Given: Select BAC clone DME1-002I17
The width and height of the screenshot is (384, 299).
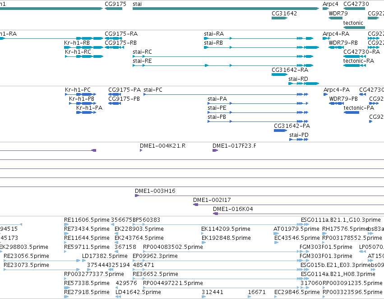Looking at the screenshot, I should 288,205.
